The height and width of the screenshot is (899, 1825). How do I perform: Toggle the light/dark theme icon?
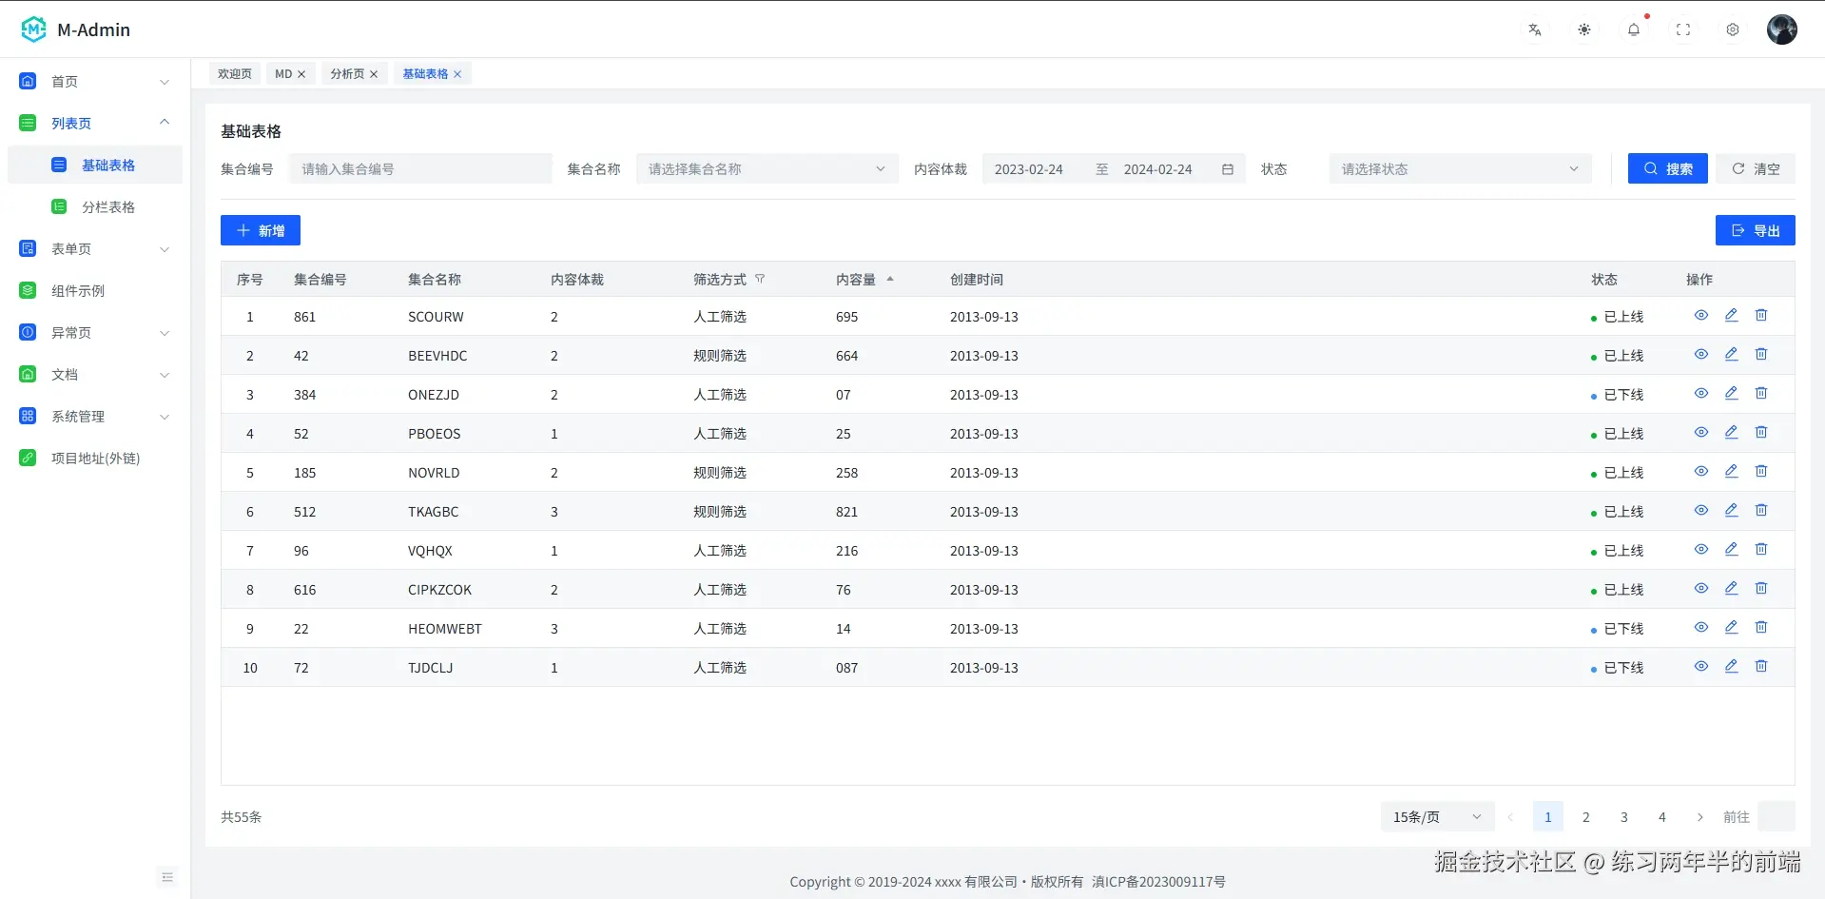[1583, 29]
